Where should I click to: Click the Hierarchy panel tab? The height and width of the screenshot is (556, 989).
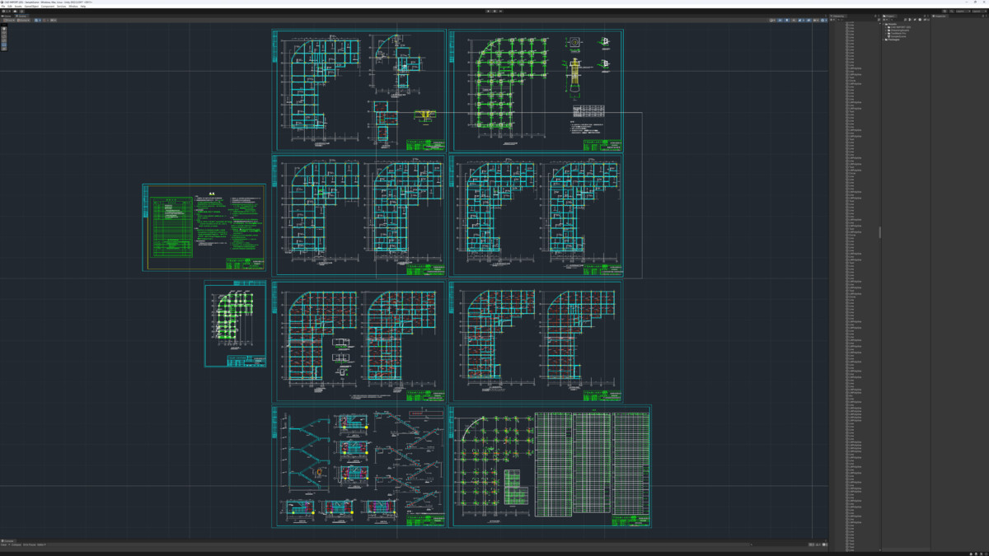point(838,16)
